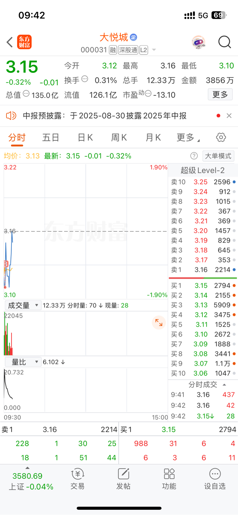Expand the 上证 index bar arrow
The height and width of the screenshot is (515, 238).
pos(27,468)
